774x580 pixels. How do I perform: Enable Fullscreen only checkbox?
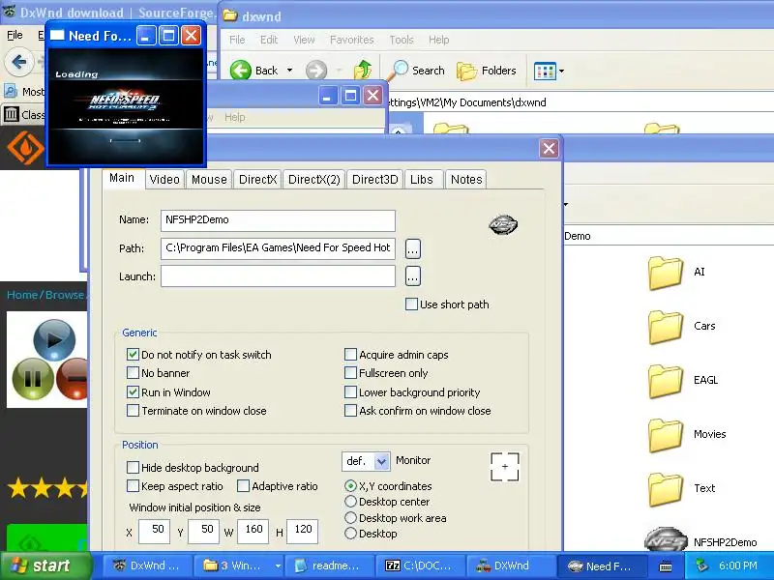pos(350,372)
